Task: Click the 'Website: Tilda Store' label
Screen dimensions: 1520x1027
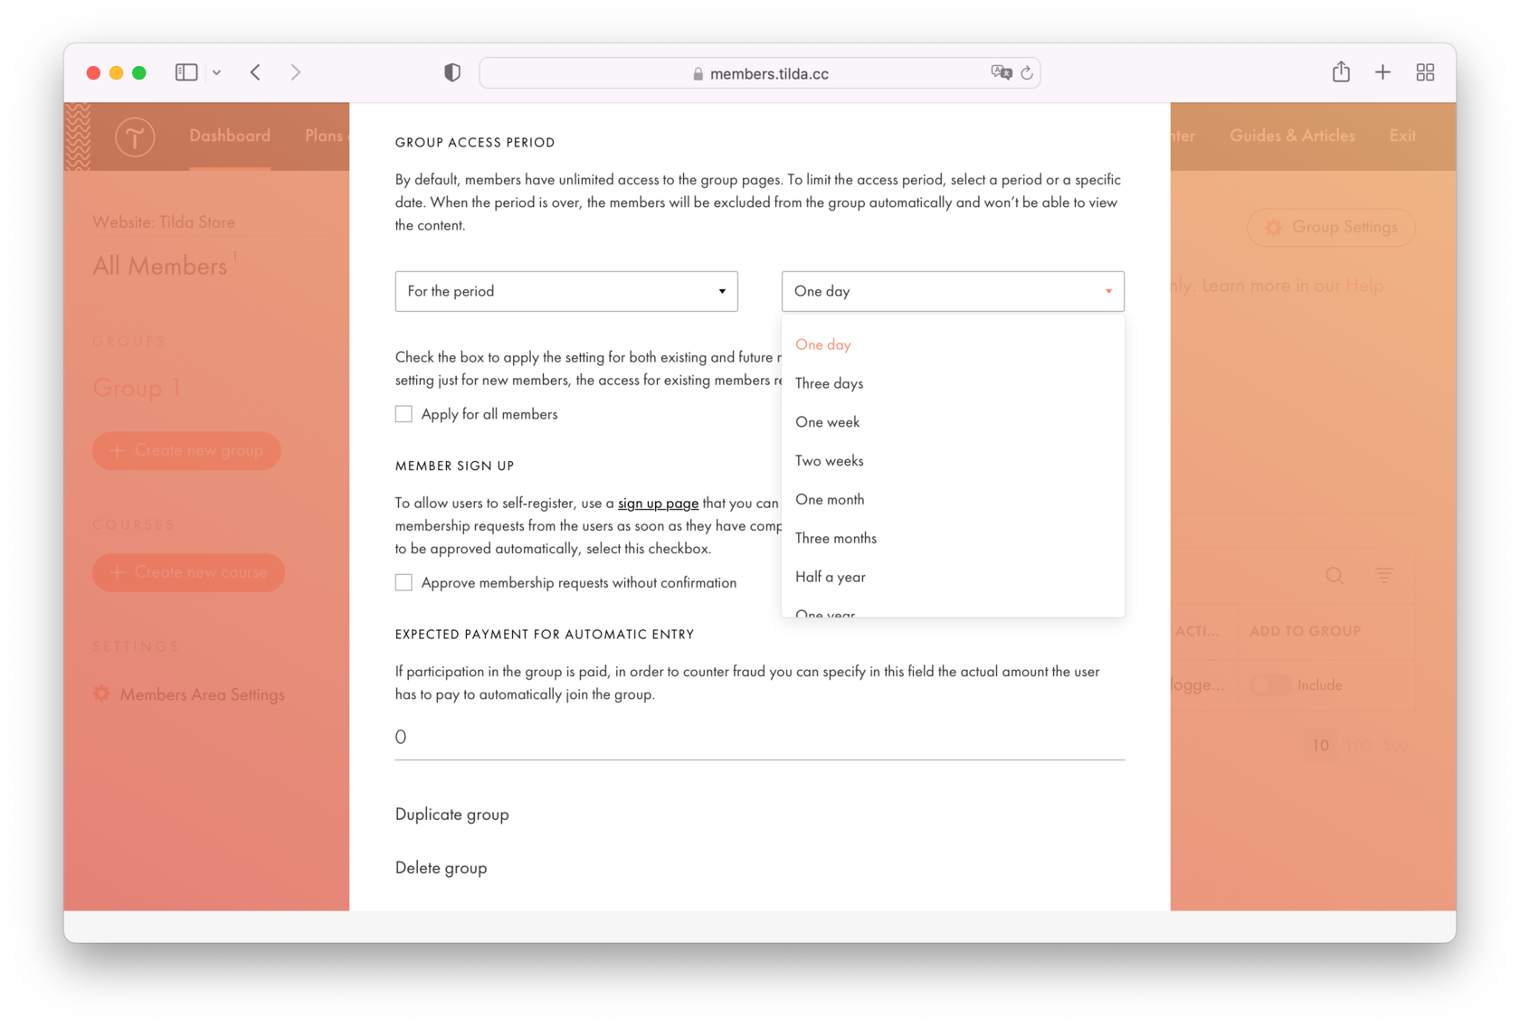Action: tap(164, 222)
